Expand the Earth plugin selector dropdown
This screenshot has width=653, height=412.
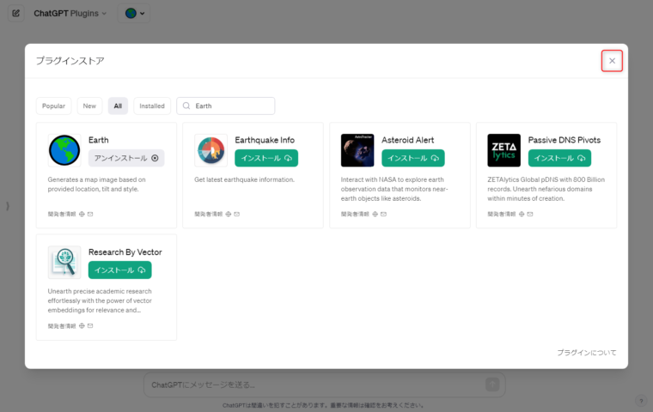pyautogui.click(x=134, y=14)
